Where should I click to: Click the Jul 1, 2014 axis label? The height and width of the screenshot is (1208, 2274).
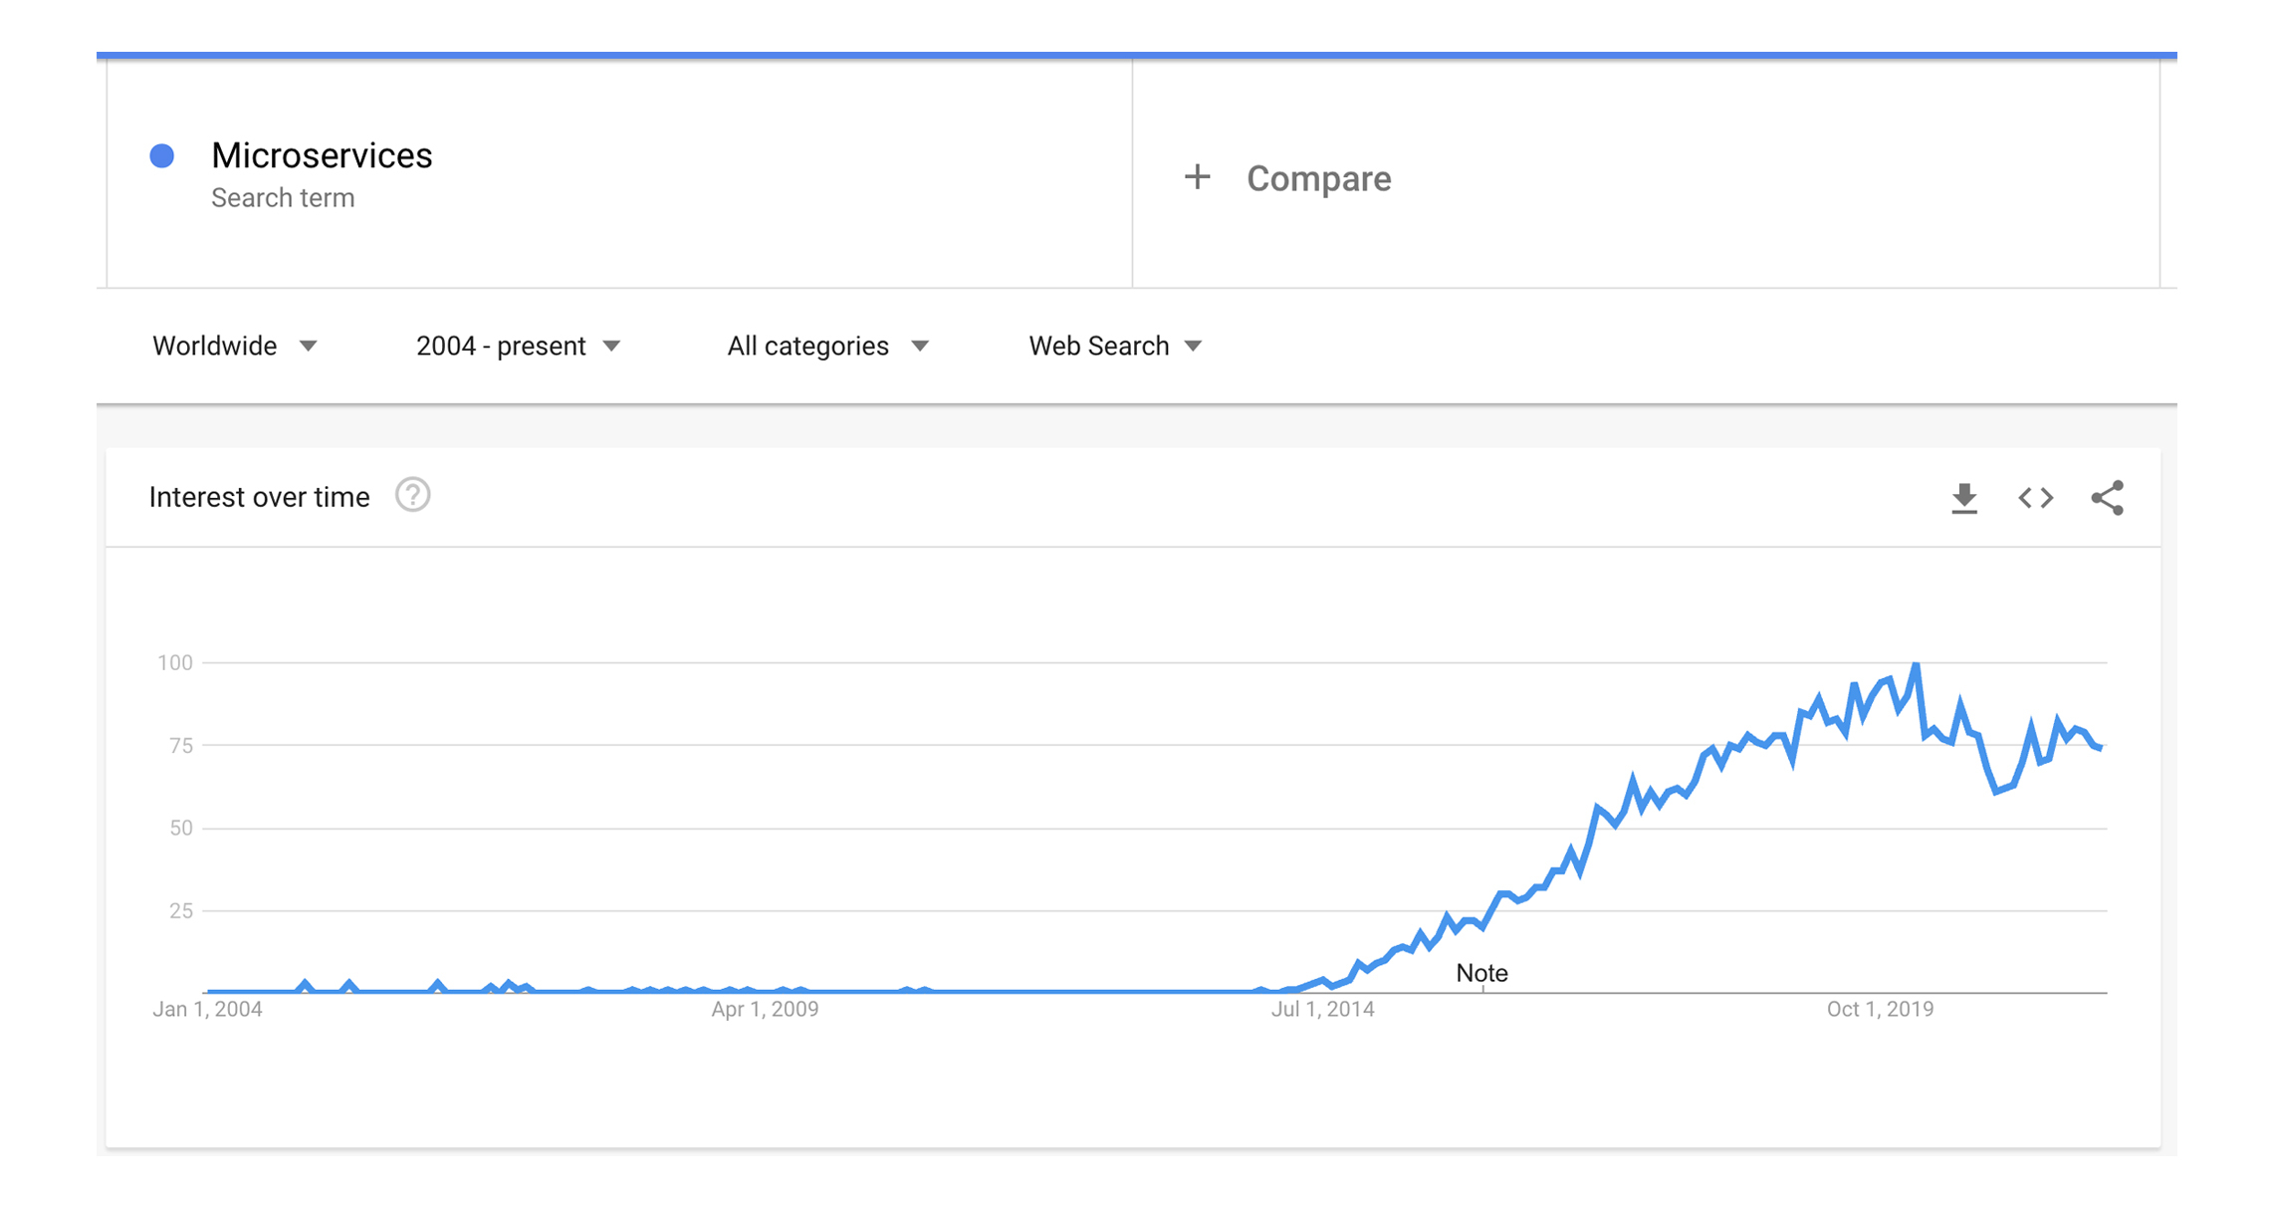click(x=1322, y=1009)
